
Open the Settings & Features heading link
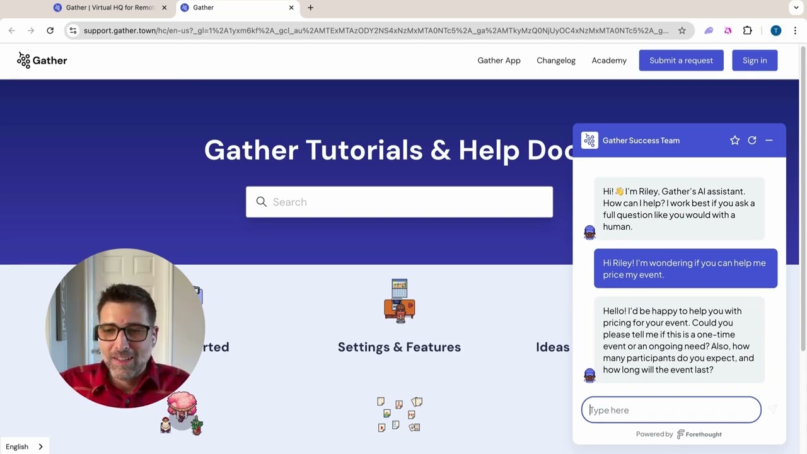(399, 347)
